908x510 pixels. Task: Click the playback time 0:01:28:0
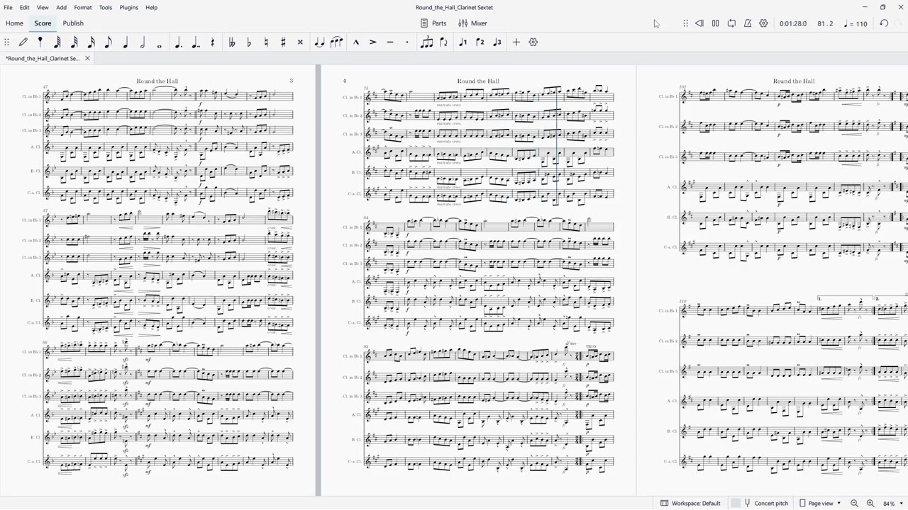coord(792,23)
